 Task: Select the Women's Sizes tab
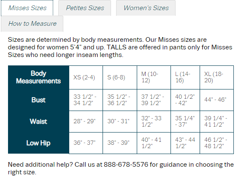(146, 8)
